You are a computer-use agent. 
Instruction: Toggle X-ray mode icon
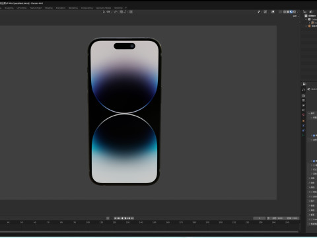click(280, 12)
